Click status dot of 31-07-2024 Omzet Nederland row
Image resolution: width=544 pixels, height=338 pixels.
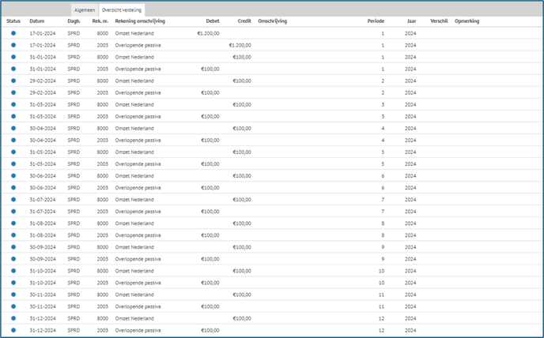[x=13, y=199]
